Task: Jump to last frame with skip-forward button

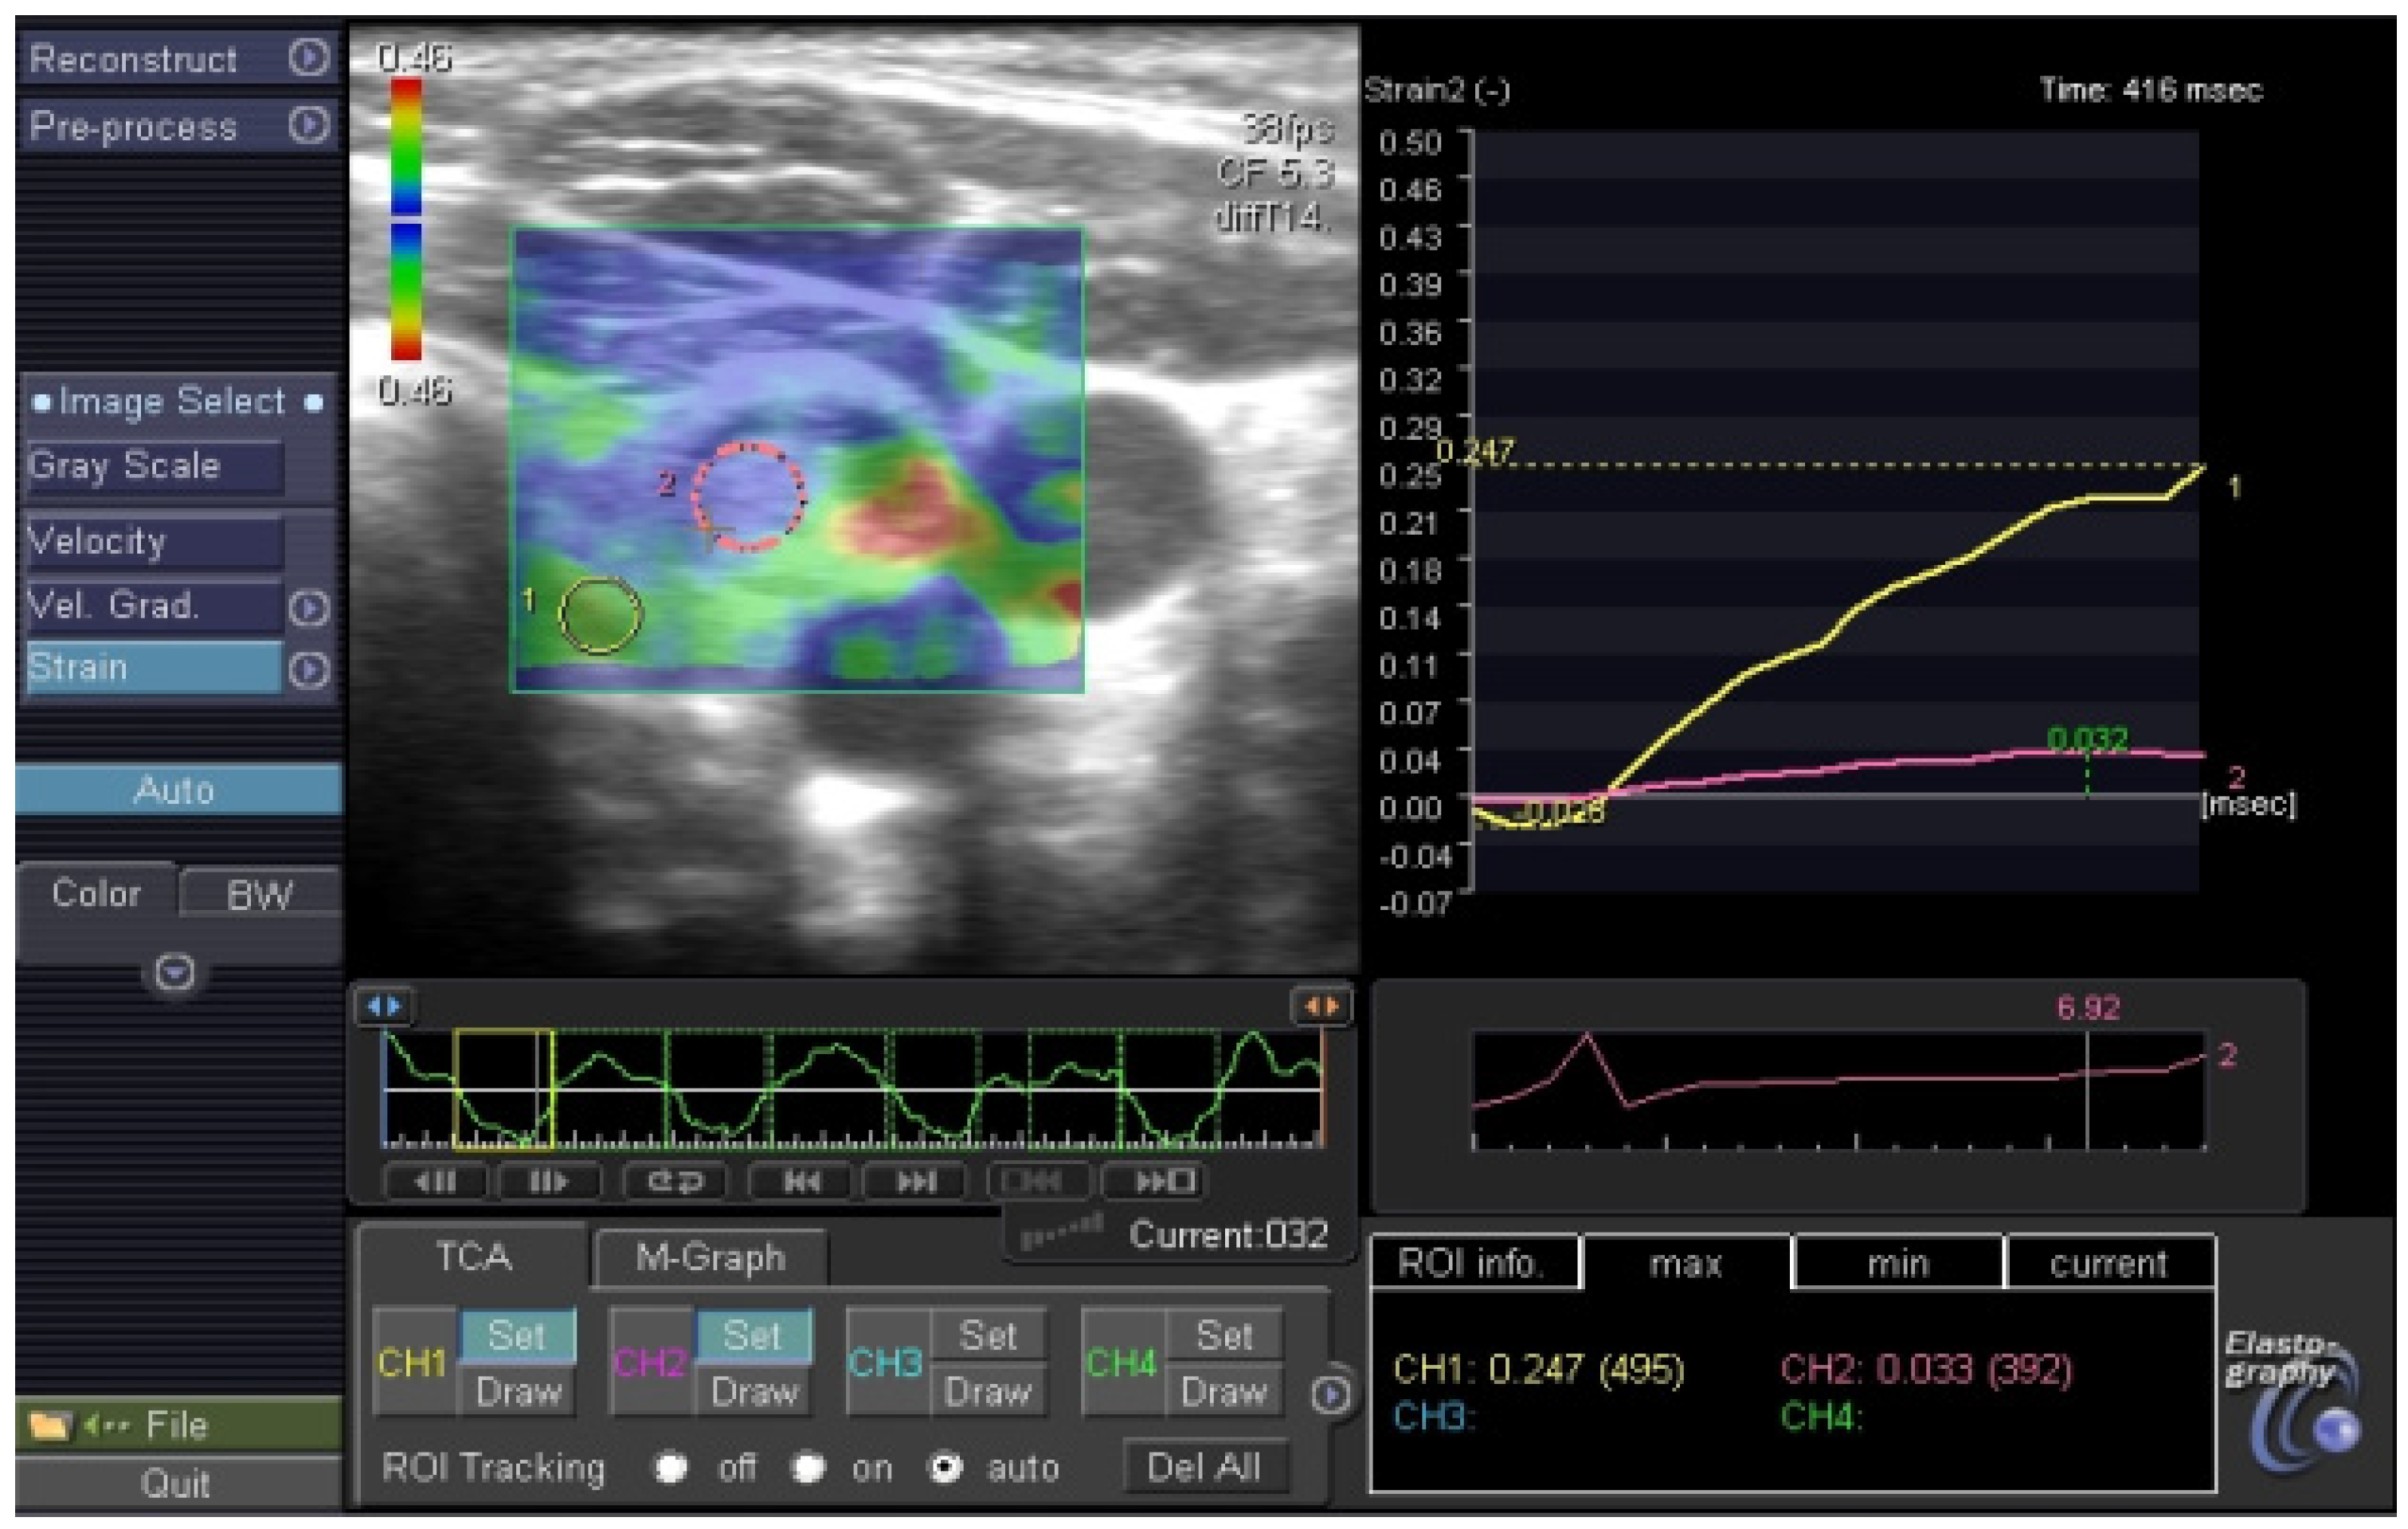Action: click(x=915, y=1182)
